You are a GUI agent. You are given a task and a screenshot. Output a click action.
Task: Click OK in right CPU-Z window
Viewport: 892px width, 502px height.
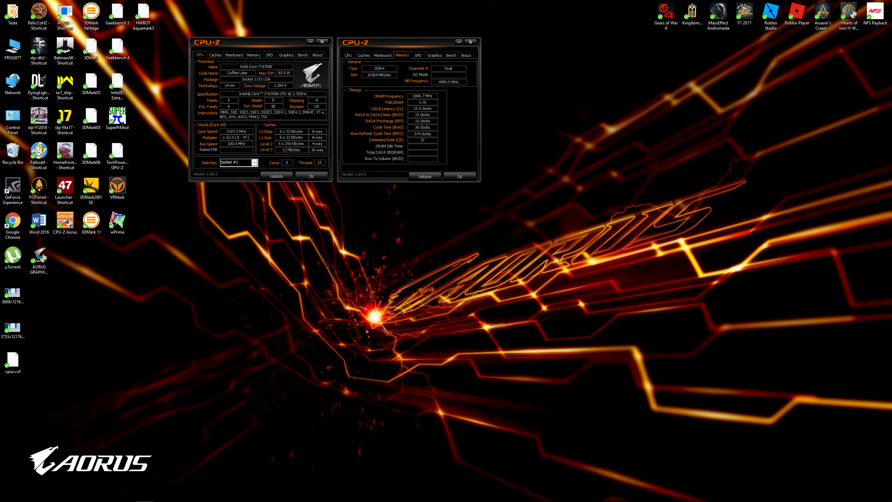pos(460,177)
